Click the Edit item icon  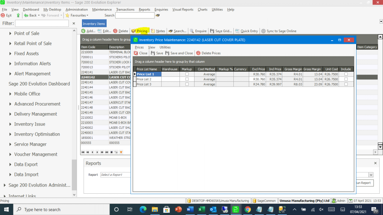pos(99,31)
